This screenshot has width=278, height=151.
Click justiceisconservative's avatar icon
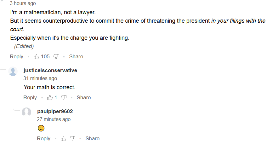(x=13, y=72)
